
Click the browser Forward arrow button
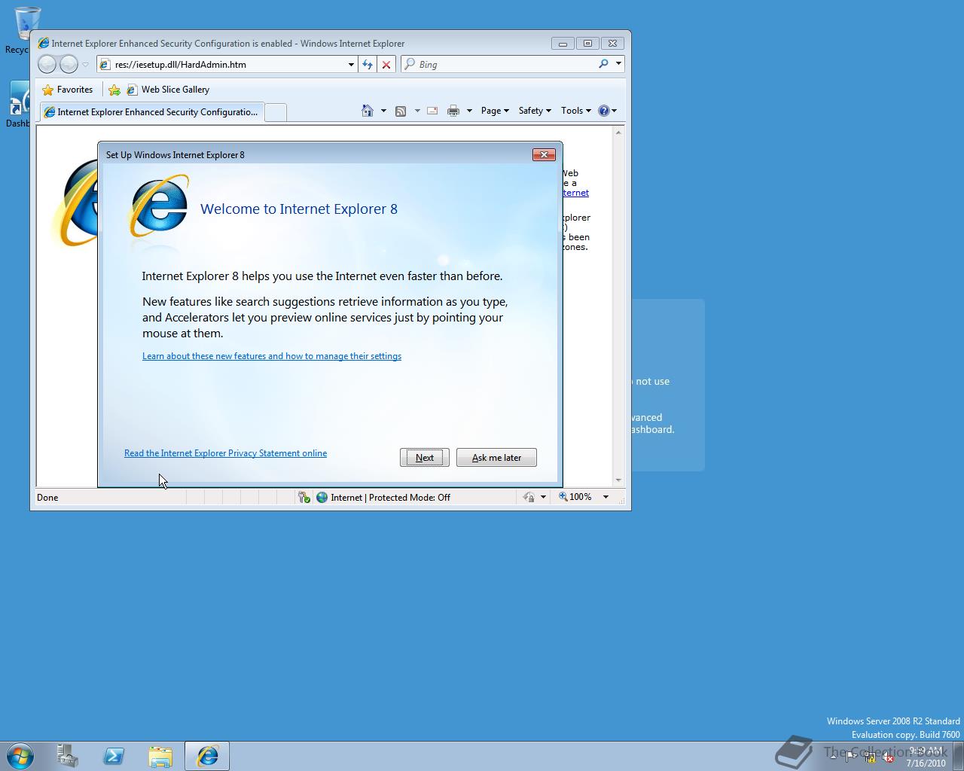click(69, 64)
